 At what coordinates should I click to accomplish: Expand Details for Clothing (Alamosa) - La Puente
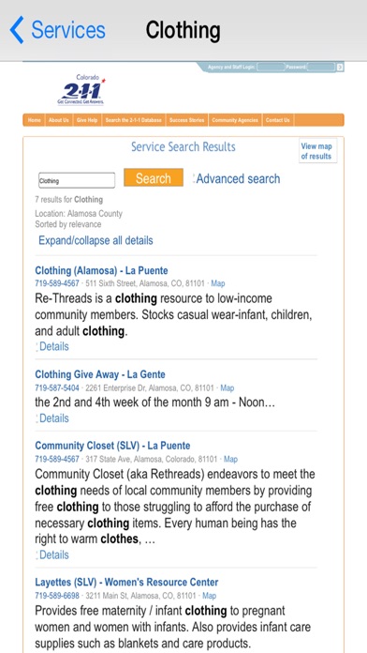coord(54,346)
